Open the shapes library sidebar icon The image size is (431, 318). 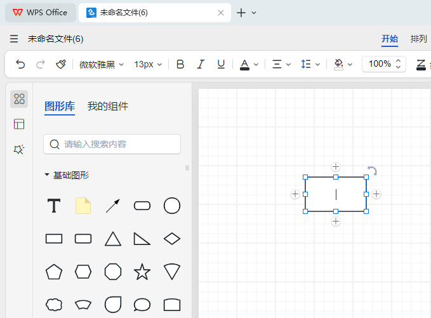pos(19,99)
